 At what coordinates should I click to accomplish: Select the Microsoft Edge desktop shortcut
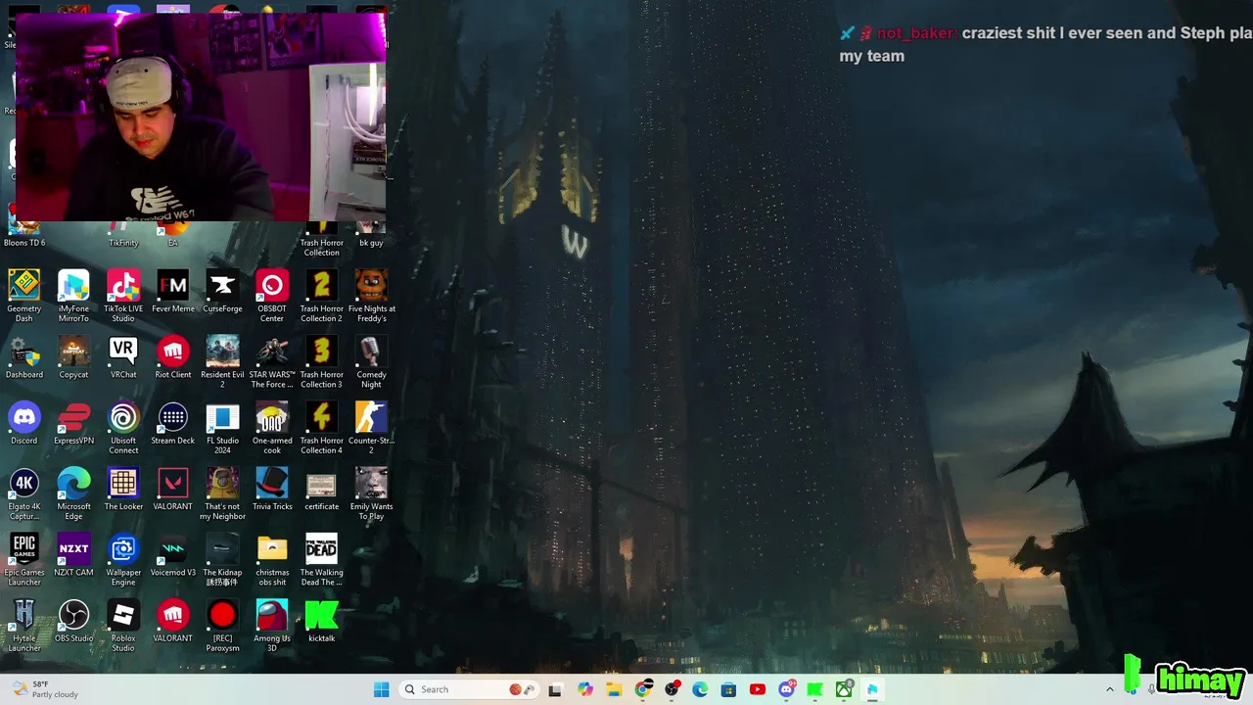(73, 493)
